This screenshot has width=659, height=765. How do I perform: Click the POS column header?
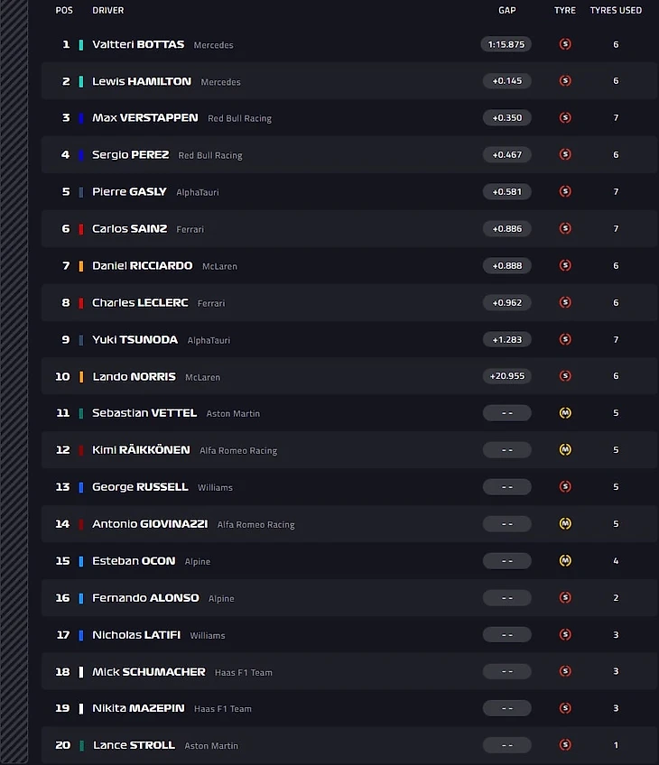(64, 11)
